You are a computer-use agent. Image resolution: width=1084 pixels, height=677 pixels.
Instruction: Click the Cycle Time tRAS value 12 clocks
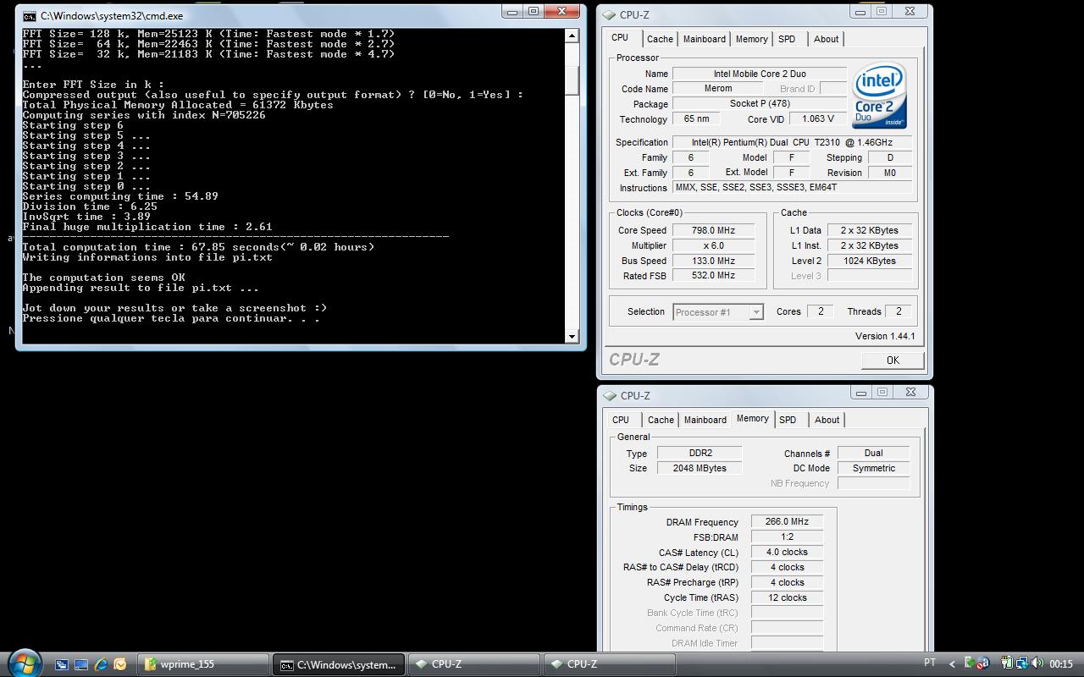(x=788, y=597)
